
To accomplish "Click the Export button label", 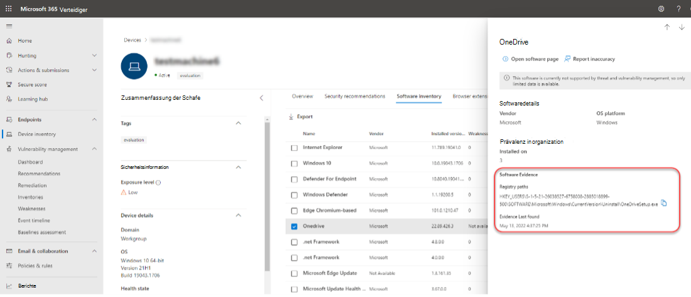I will pyautogui.click(x=305, y=117).
